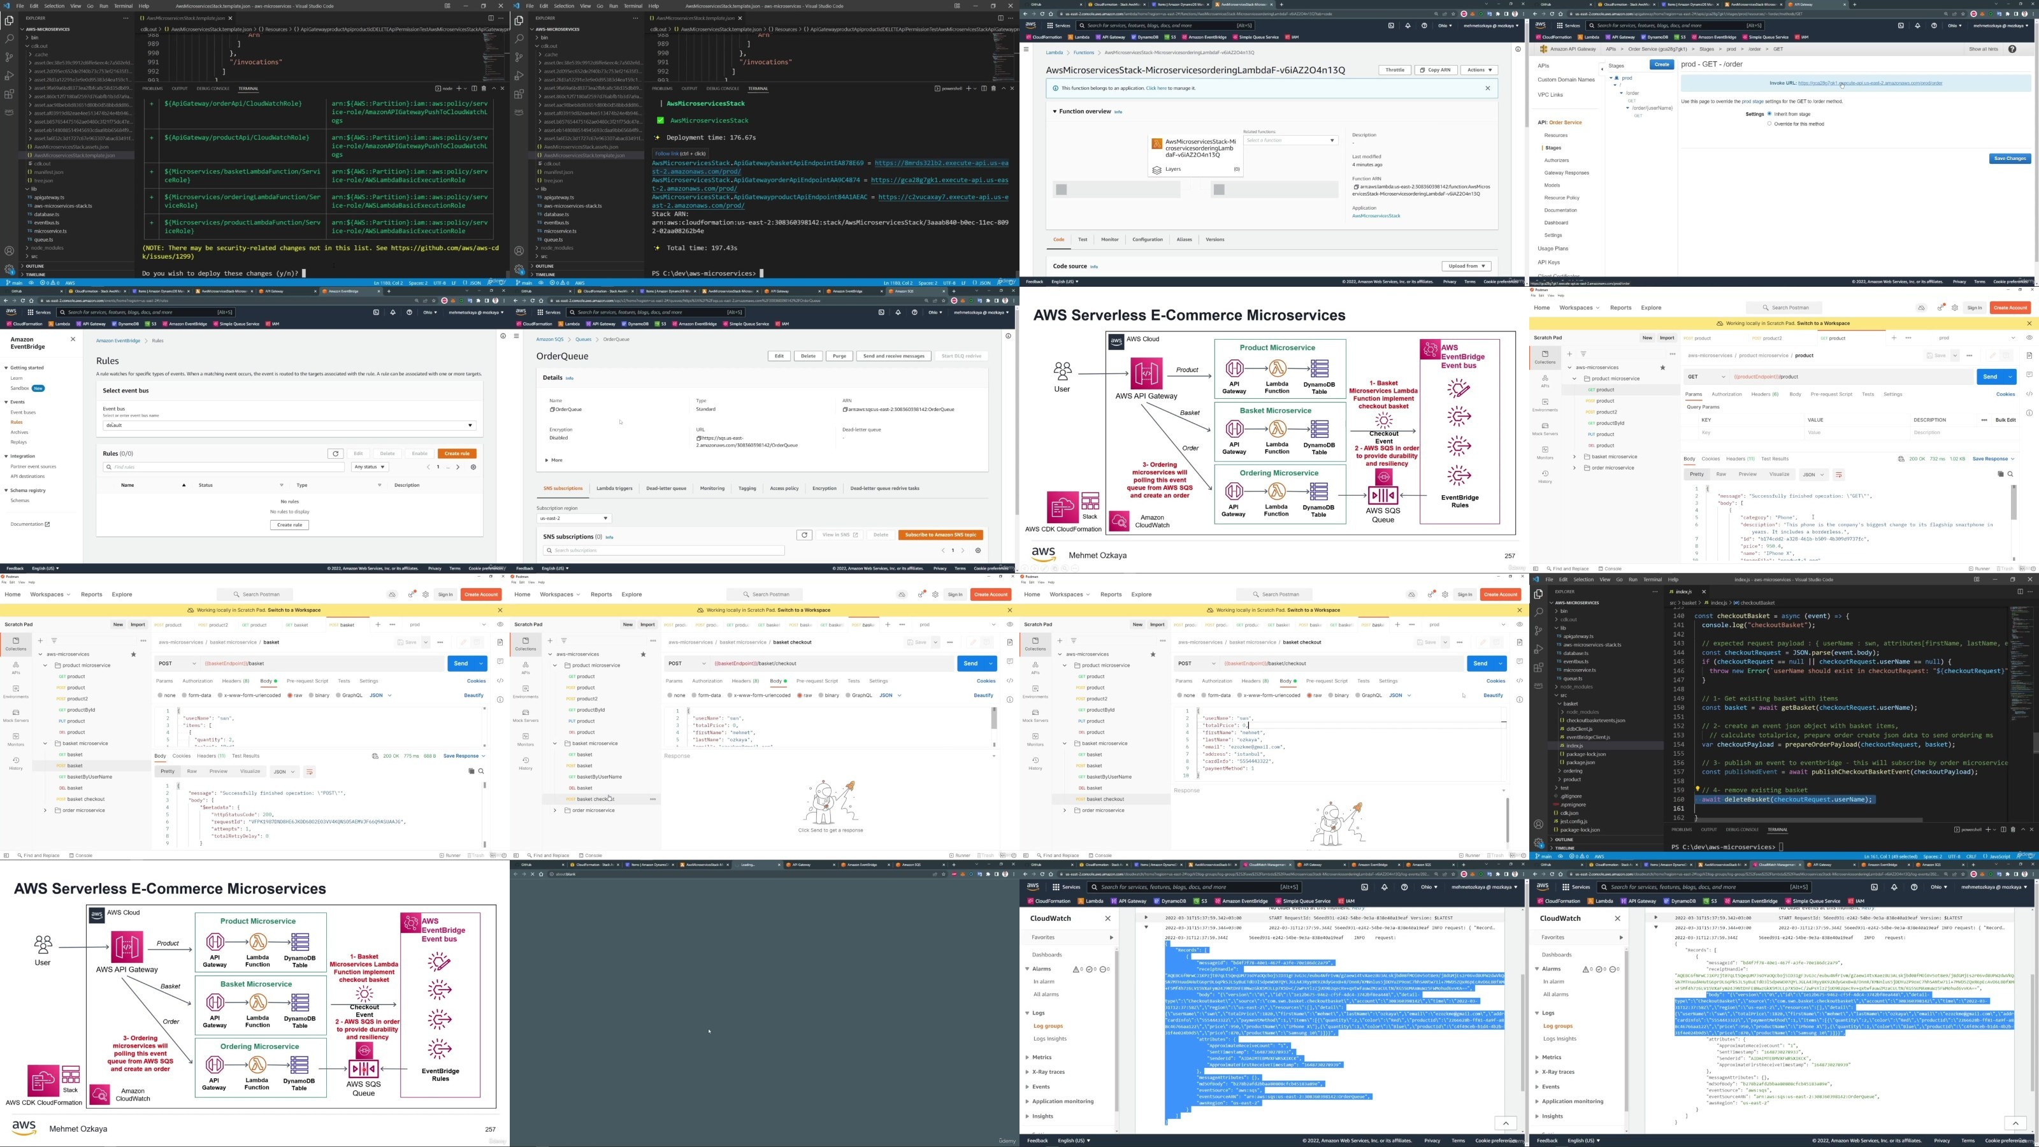The height and width of the screenshot is (1147, 2039).
Task: Dismiss the Lambda application info banner
Action: (1487, 88)
